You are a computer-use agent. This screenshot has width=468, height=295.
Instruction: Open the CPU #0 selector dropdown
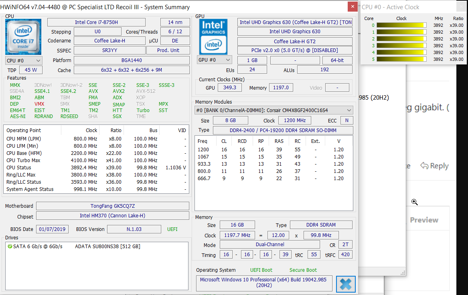[24, 60]
